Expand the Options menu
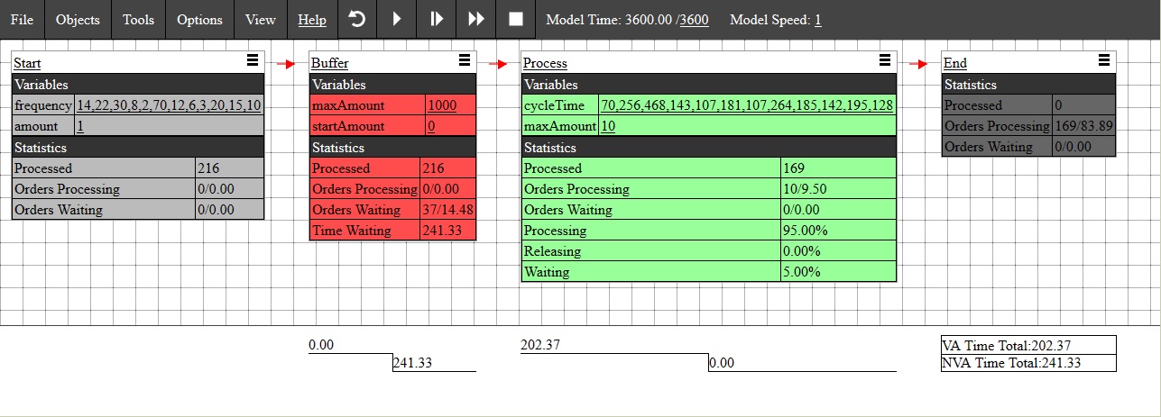The width and height of the screenshot is (1161, 417). point(199,20)
